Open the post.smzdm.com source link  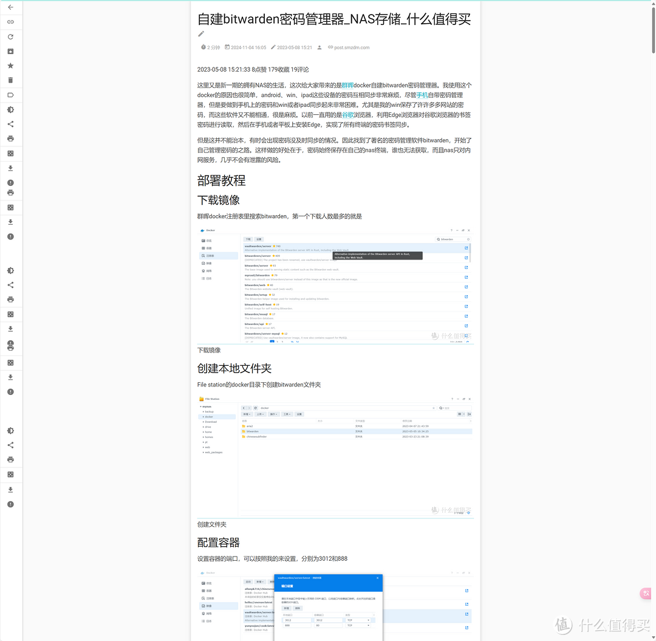[349, 48]
